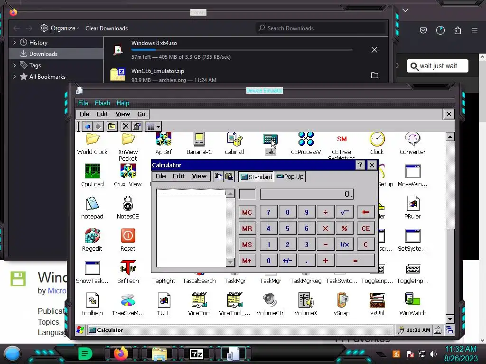Open the calculator View menu
Image resolution: width=486 pixels, height=364 pixels.
(x=199, y=176)
